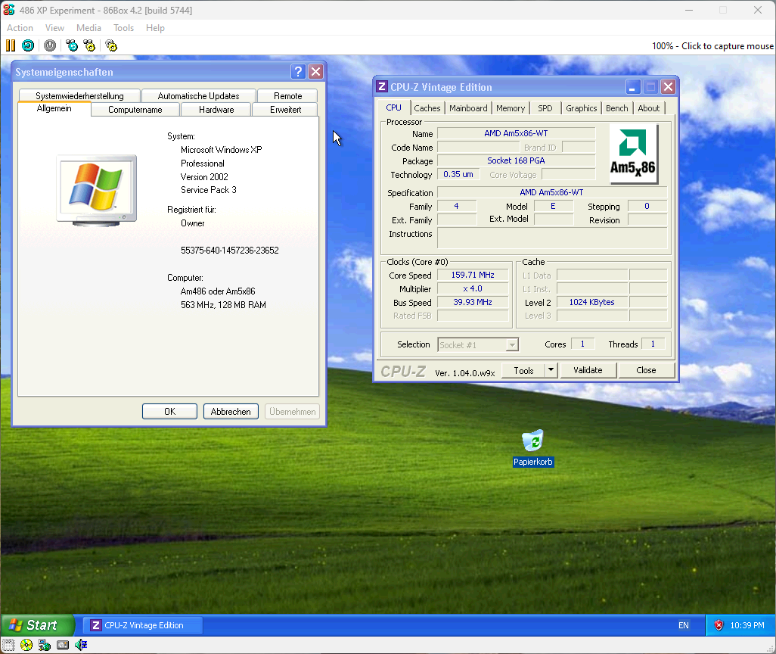Select the sound volume icon in status bar
This screenshot has width=776, height=654.
tap(79, 645)
